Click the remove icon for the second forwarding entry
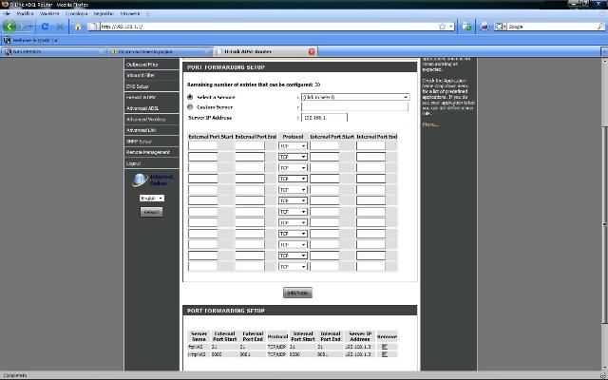Screen dimensions: 608x380 coord(385,356)
